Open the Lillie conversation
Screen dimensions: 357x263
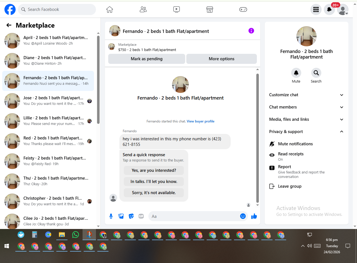pyautogui.click(x=48, y=121)
